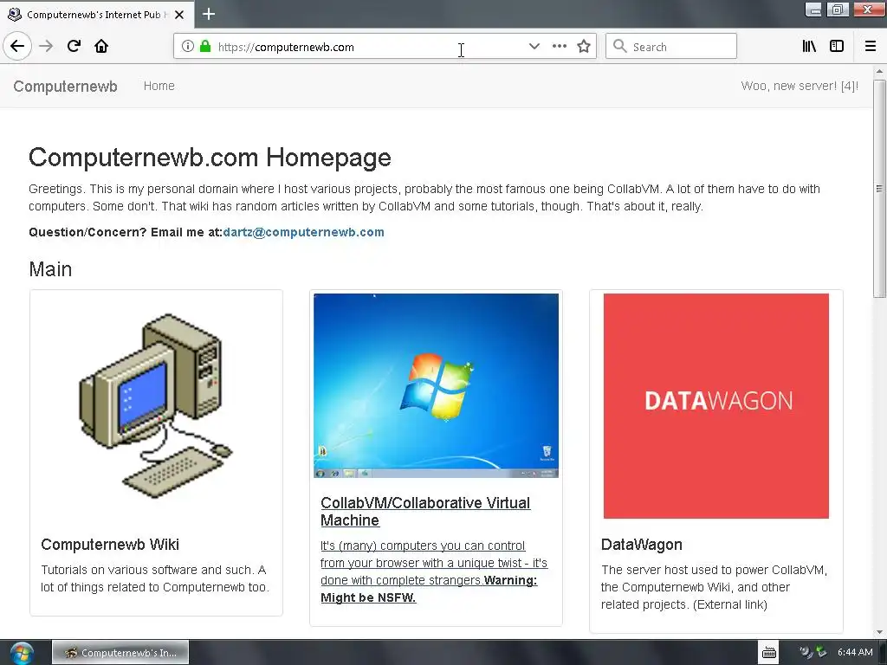Image resolution: width=887 pixels, height=665 pixels.
Task: Click the 'Warning: Might be NSFW.' text
Action: pyautogui.click(x=429, y=589)
